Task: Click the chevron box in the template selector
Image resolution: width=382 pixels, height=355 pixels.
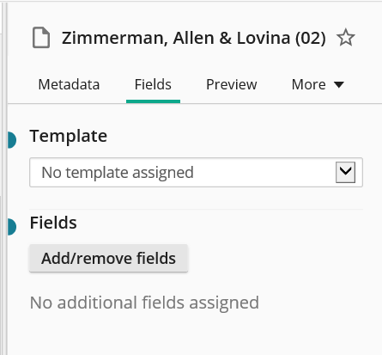Action: (x=345, y=172)
